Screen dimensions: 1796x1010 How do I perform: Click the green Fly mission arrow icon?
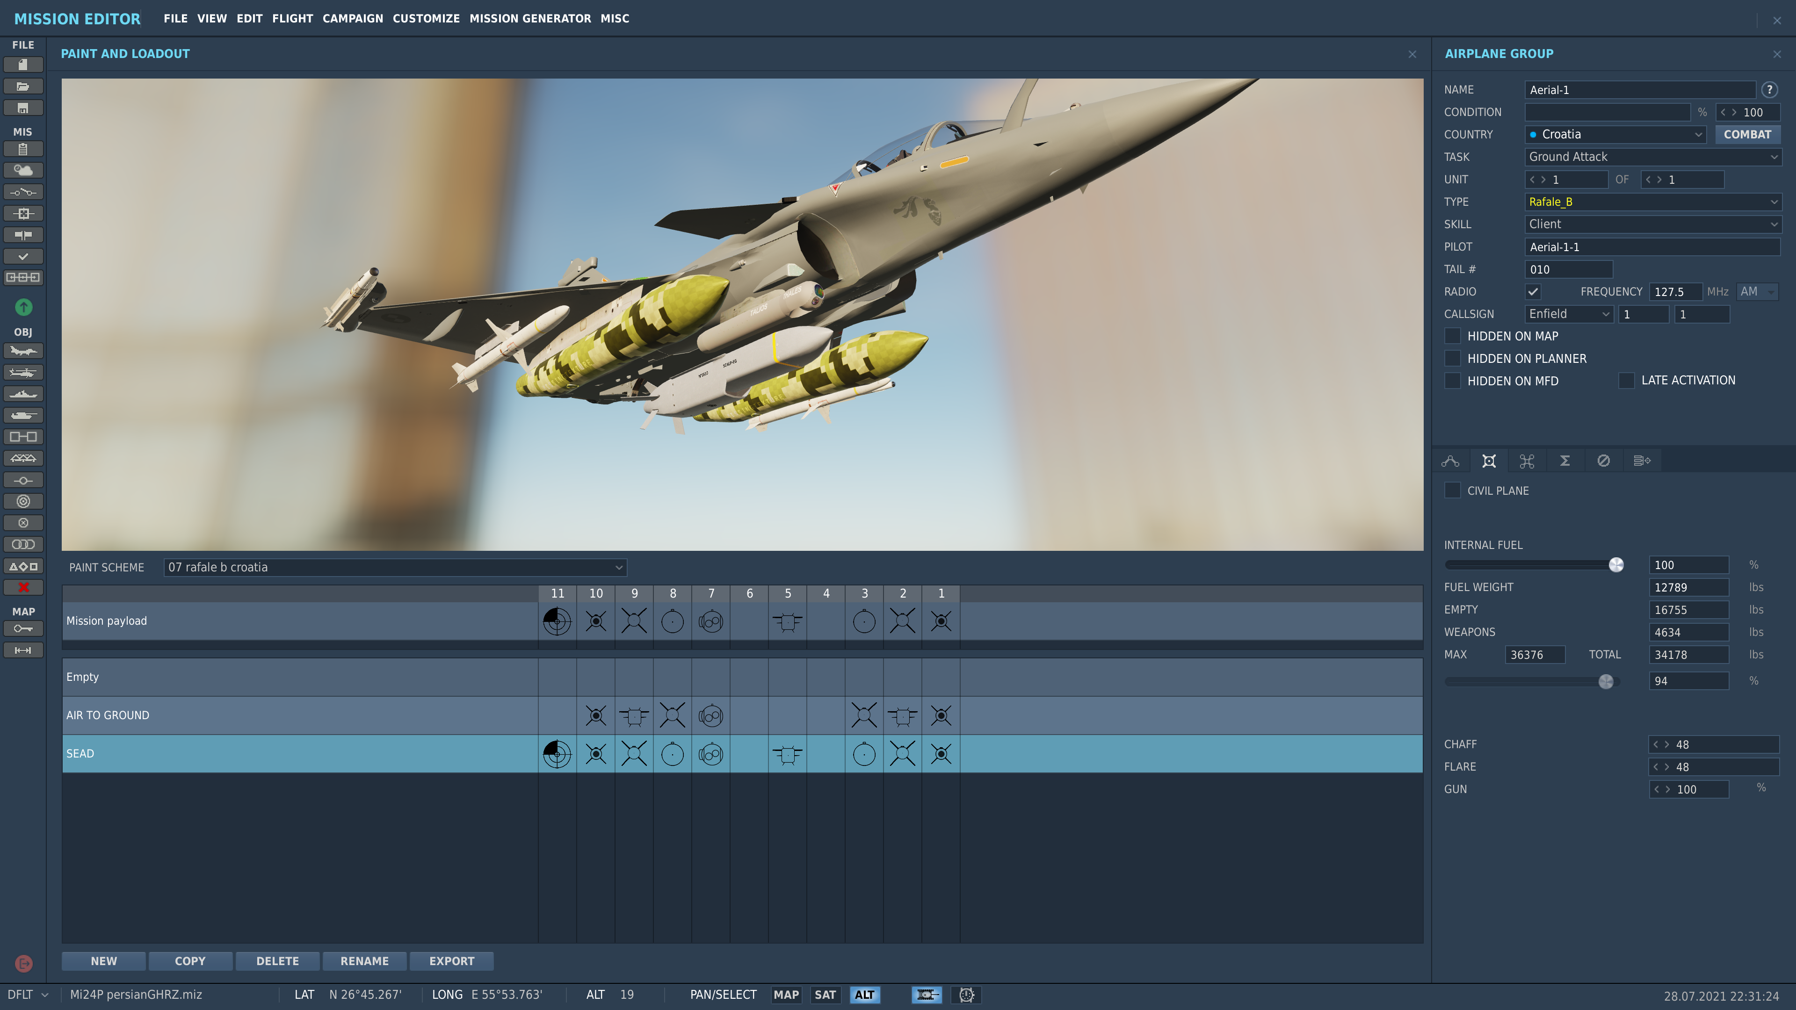pyautogui.click(x=24, y=307)
